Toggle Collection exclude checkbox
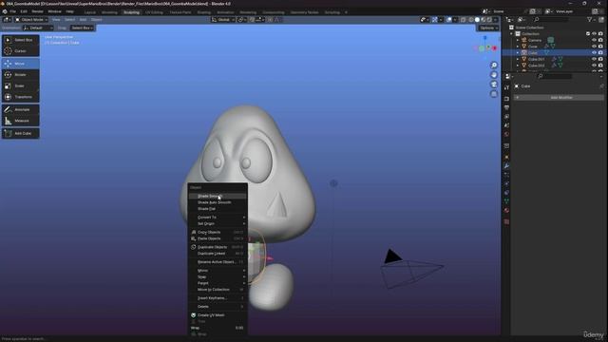The image size is (608, 342). tap(587, 34)
